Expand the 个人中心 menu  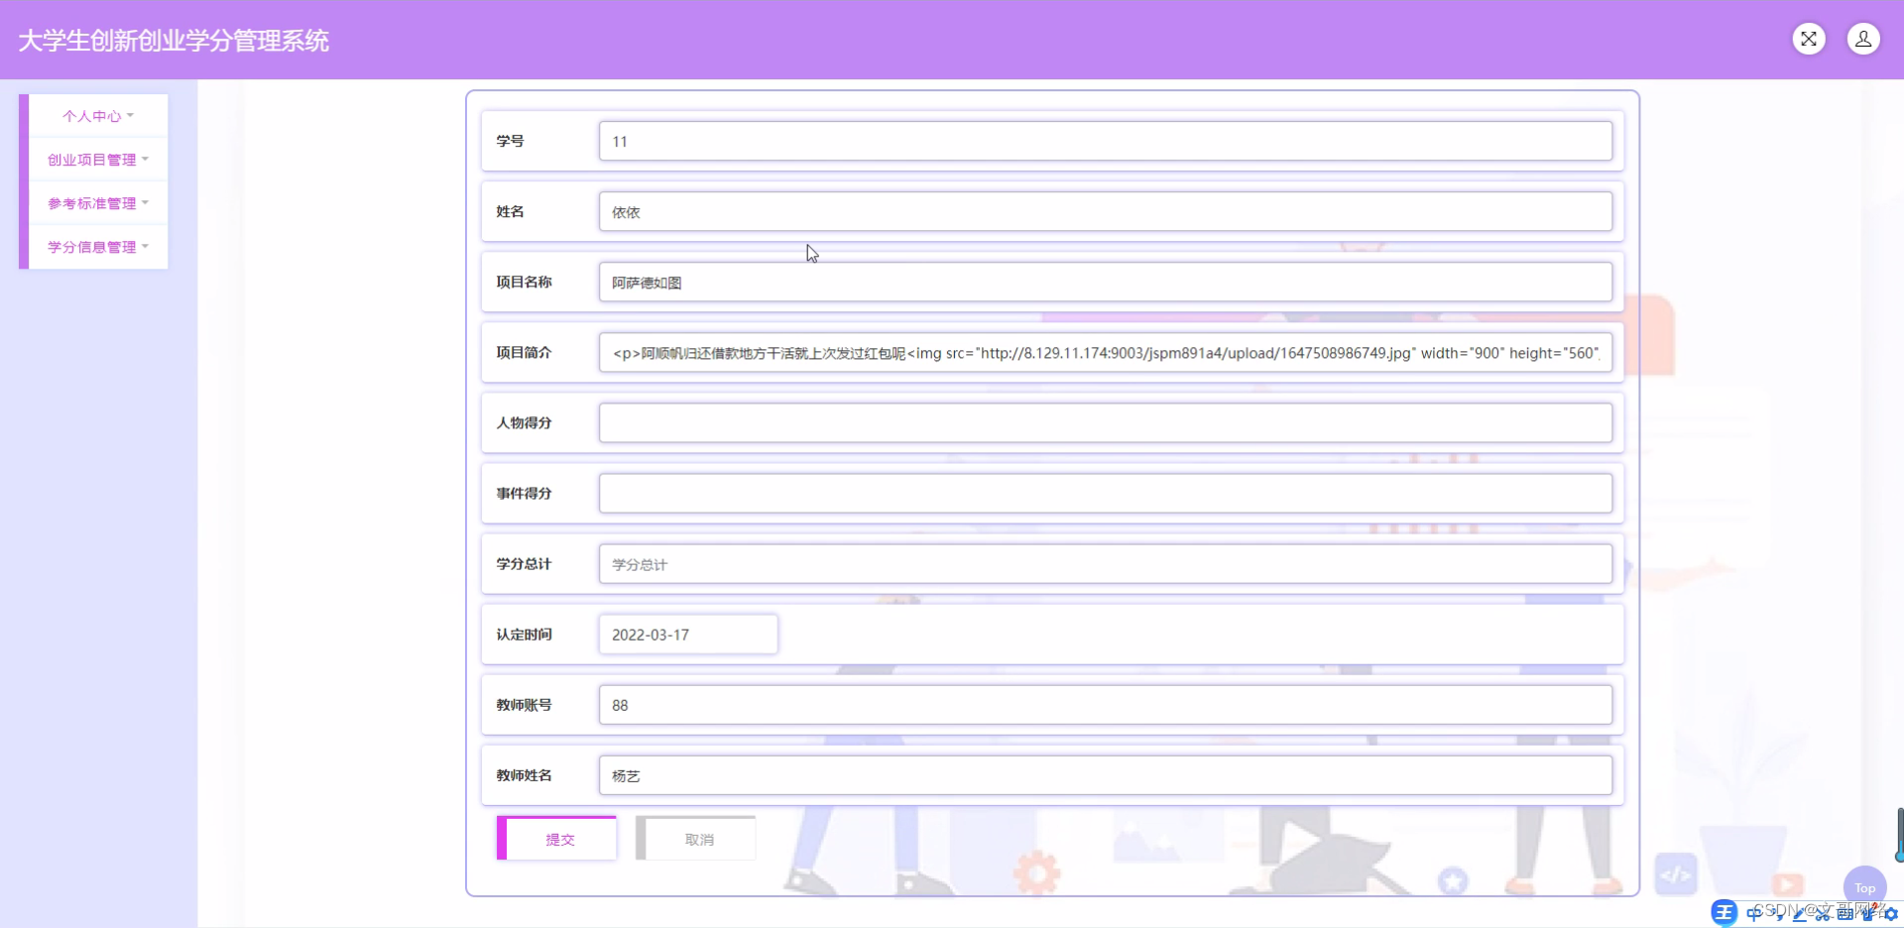(98, 116)
